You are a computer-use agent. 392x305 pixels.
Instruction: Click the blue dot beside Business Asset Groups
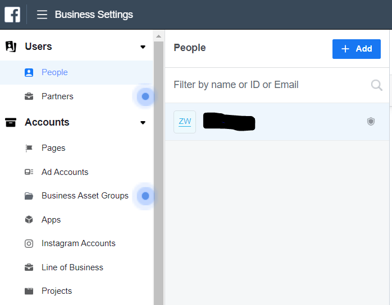(145, 196)
